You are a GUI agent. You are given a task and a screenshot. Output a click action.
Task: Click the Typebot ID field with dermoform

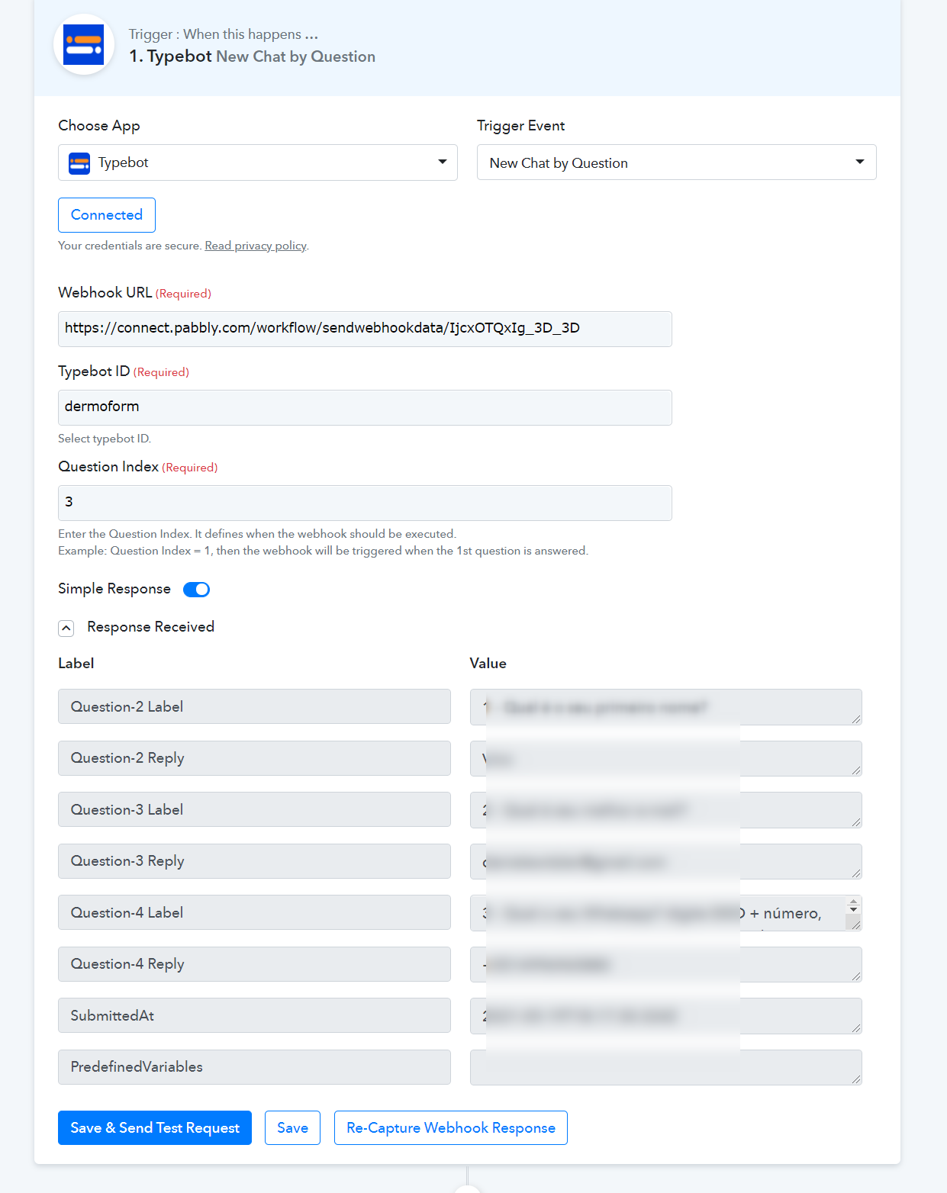click(365, 407)
